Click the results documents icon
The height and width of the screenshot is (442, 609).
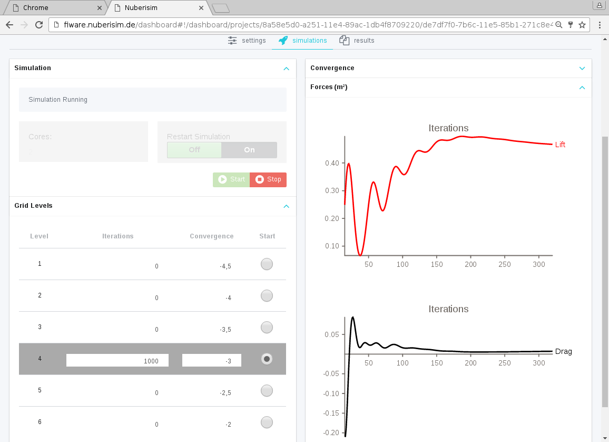345,41
